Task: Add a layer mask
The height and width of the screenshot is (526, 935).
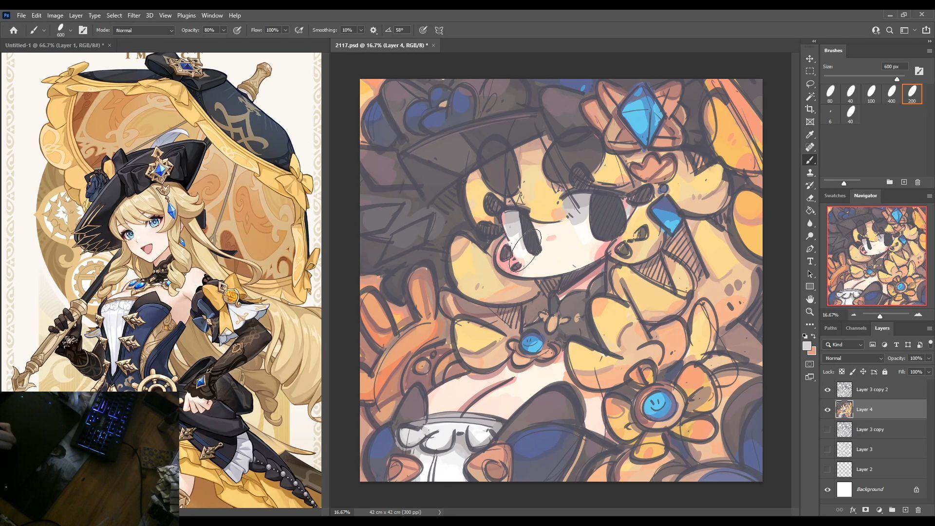Action: [x=865, y=510]
